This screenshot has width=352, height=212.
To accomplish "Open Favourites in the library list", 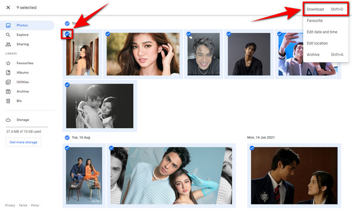I will [25, 63].
